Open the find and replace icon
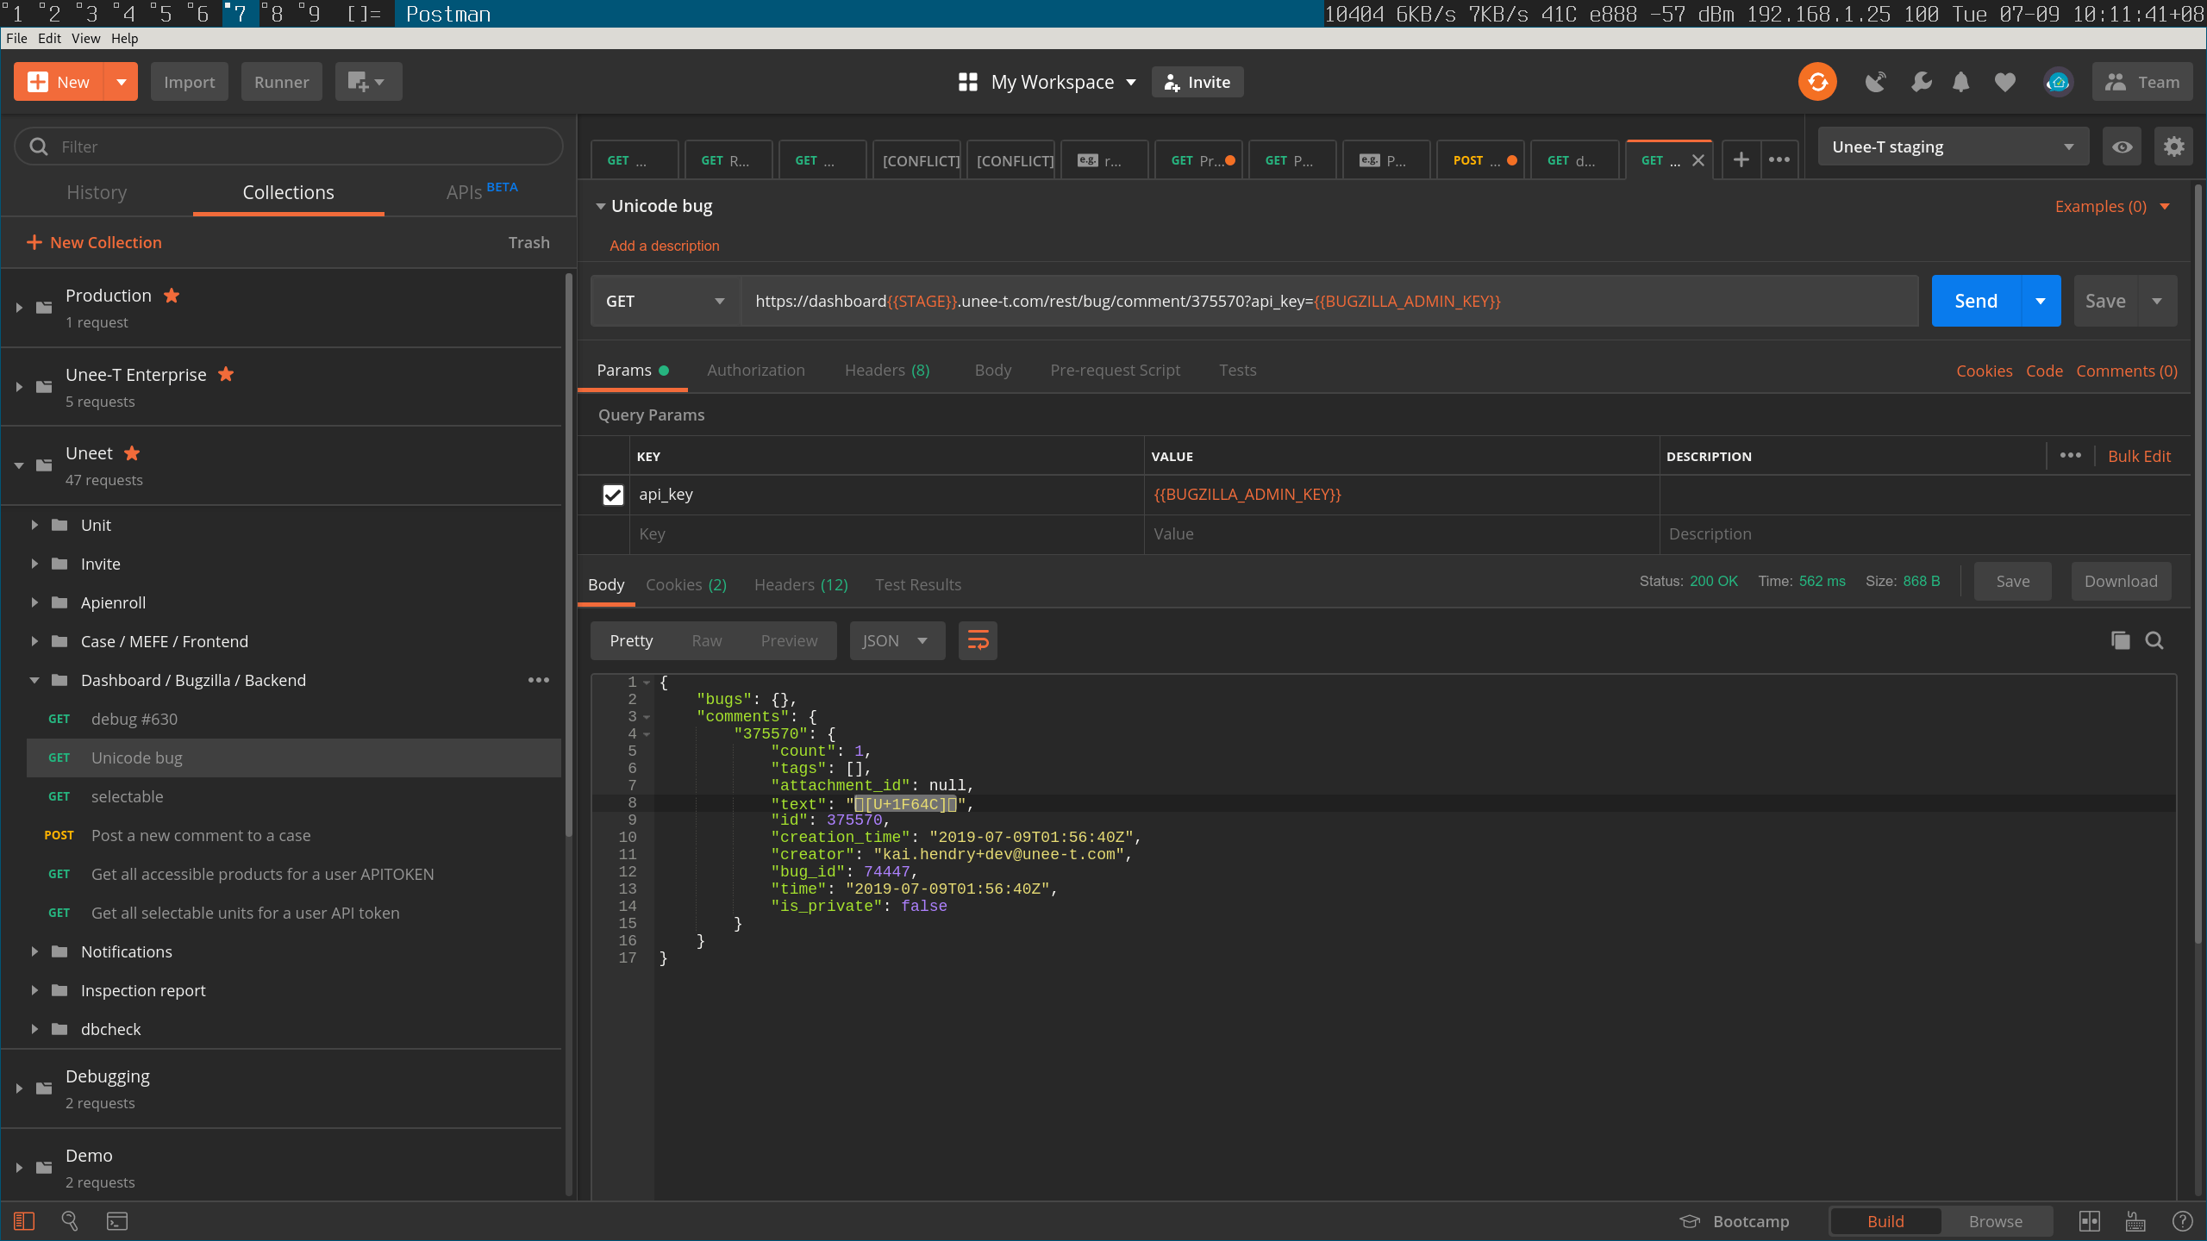The image size is (2207, 1241). (x=70, y=1221)
